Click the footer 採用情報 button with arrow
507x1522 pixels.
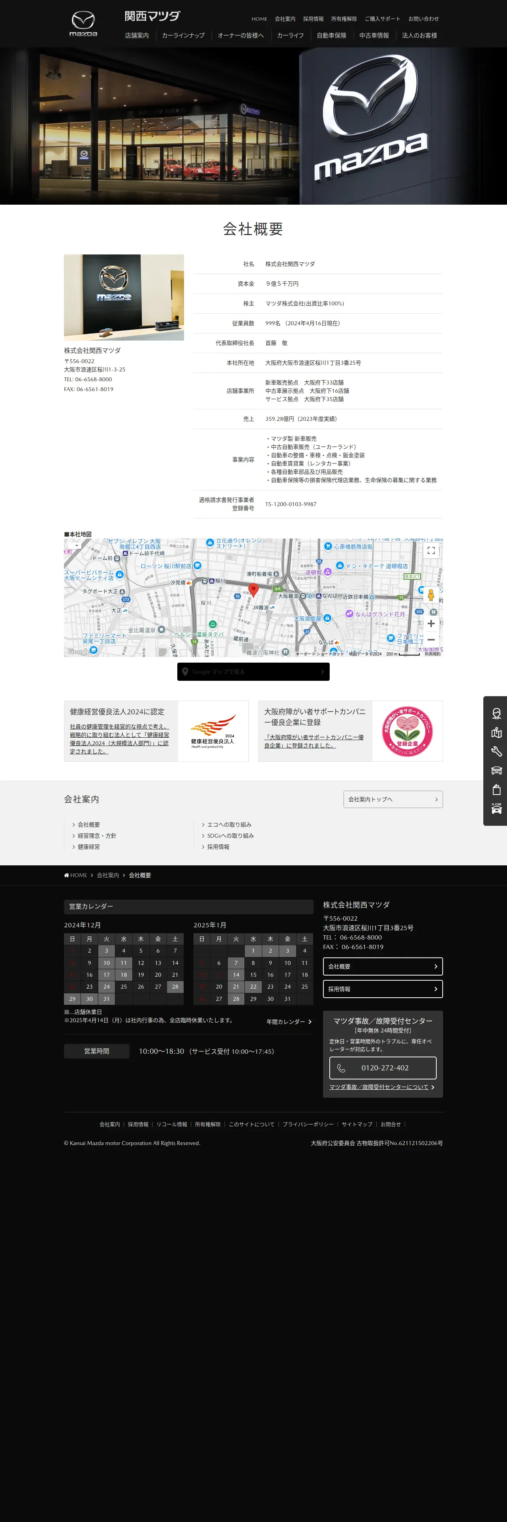pyautogui.click(x=383, y=989)
